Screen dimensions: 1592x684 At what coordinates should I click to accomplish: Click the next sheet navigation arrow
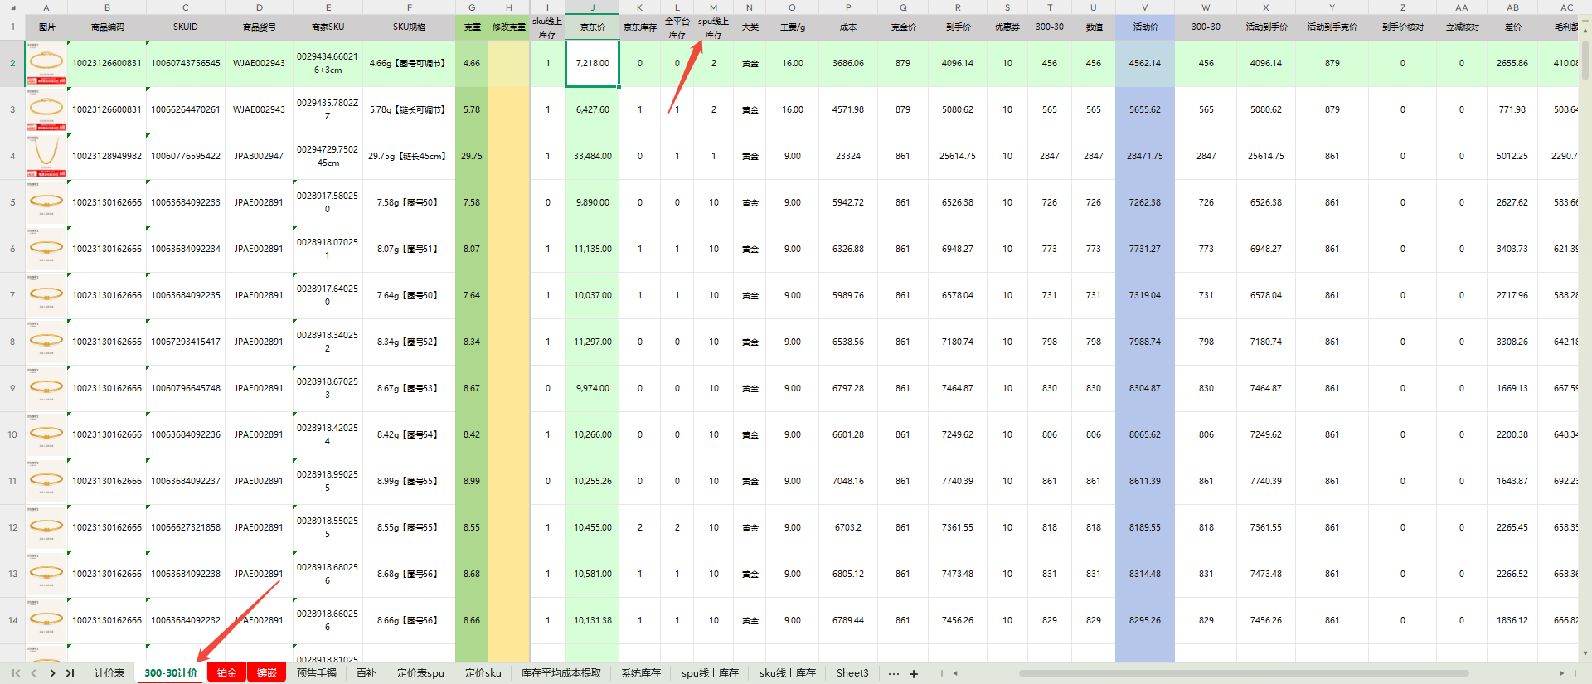tap(52, 673)
